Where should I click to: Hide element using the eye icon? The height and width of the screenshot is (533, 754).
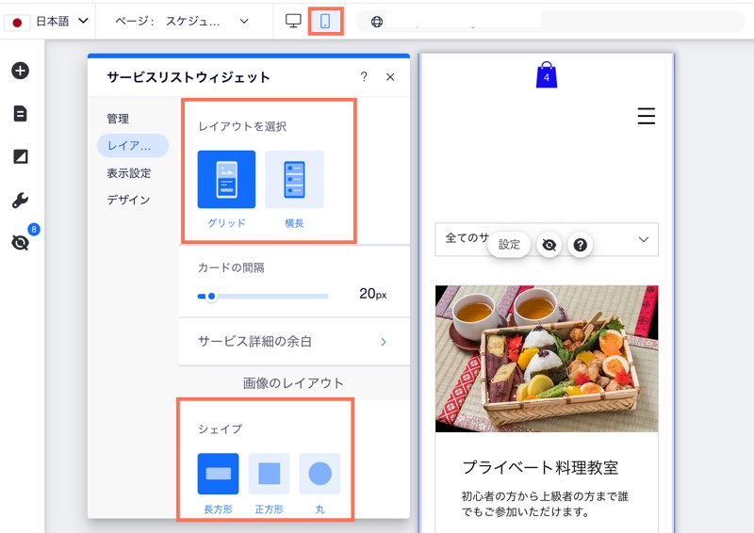[x=549, y=245]
